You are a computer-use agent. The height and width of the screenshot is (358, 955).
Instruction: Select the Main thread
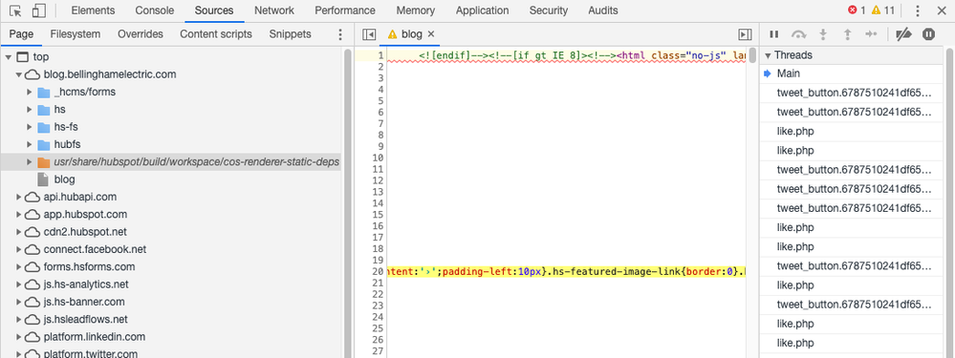click(x=852, y=74)
